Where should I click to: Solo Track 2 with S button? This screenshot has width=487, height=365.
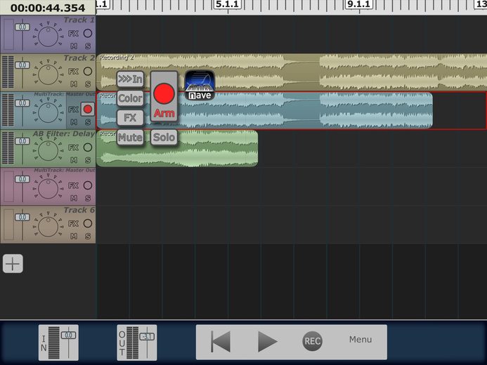(88, 84)
